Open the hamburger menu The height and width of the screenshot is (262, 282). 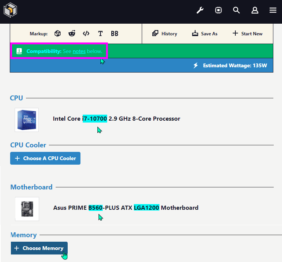click(x=273, y=10)
